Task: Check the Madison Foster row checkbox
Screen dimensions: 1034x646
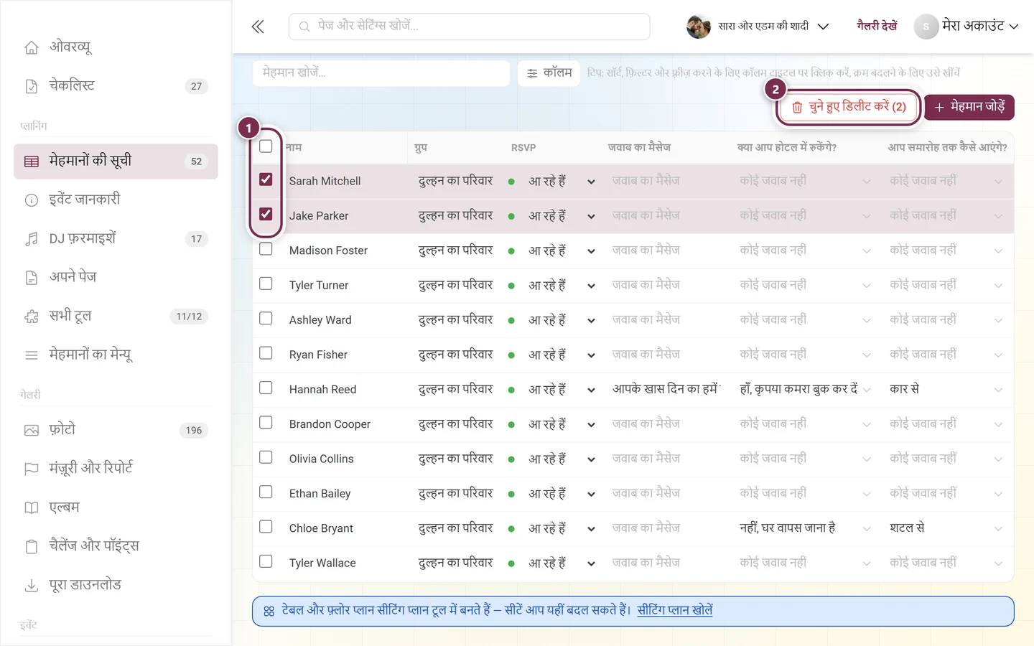Action: pyautogui.click(x=266, y=249)
